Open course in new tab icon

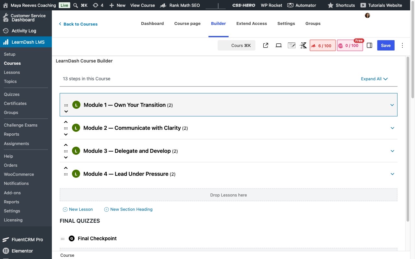266,45
